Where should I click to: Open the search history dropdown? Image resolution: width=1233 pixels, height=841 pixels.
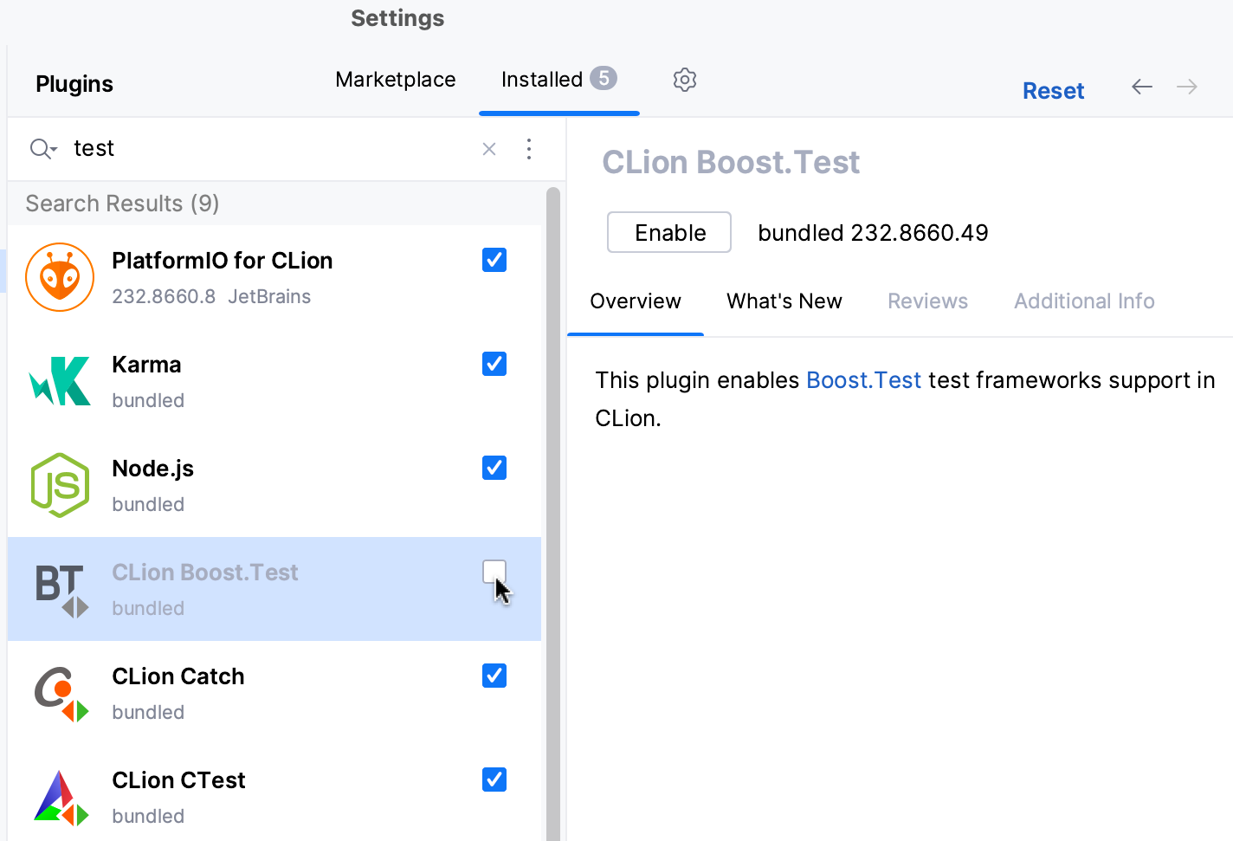pyautogui.click(x=42, y=149)
